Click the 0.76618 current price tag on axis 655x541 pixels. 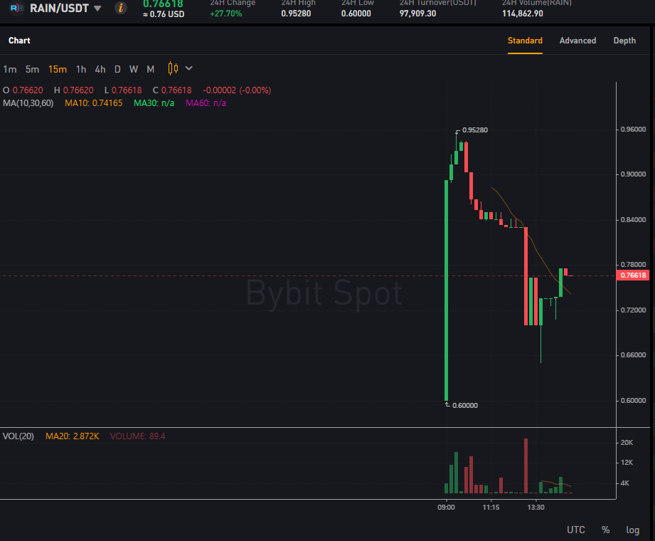coord(632,275)
